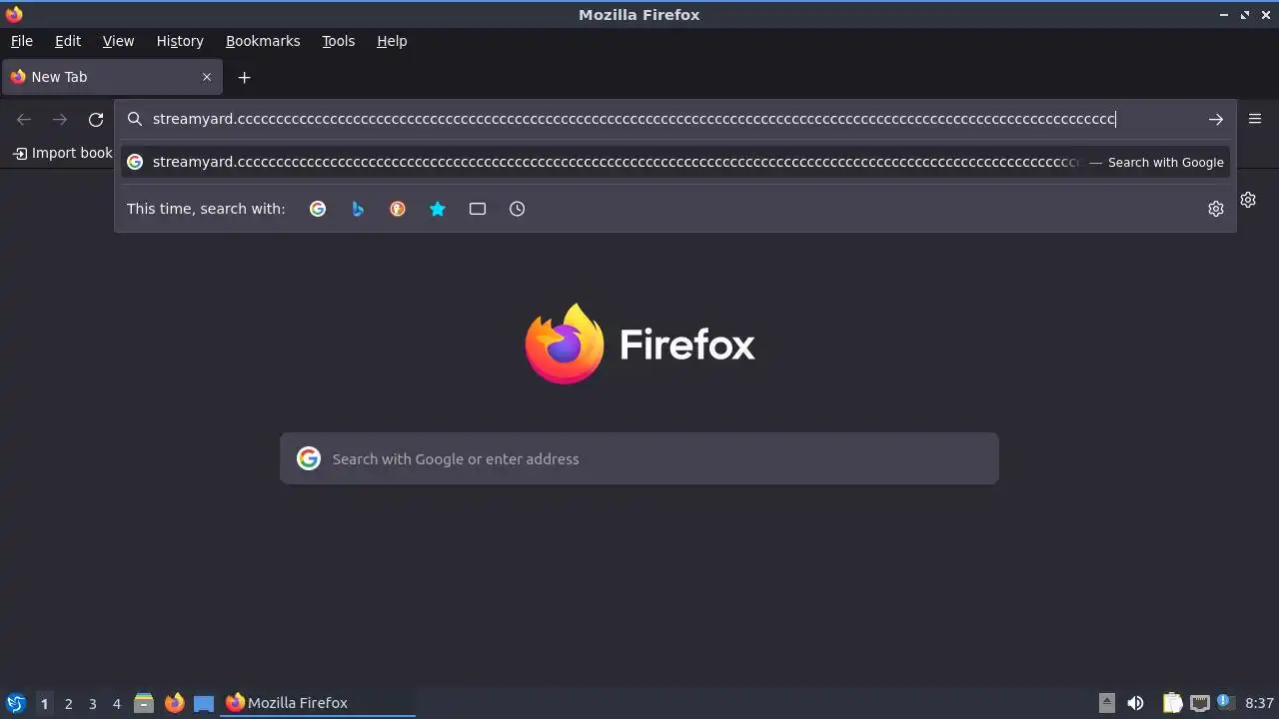The width and height of the screenshot is (1279, 719).
Task: Click the magnifier icon in the address bar
Action: point(135,119)
